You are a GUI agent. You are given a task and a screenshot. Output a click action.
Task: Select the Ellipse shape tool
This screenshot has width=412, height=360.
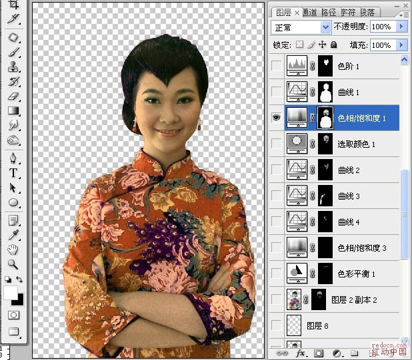pyautogui.click(x=13, y=202)
